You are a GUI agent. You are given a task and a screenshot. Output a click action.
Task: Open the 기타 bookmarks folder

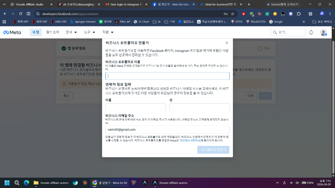169,22
